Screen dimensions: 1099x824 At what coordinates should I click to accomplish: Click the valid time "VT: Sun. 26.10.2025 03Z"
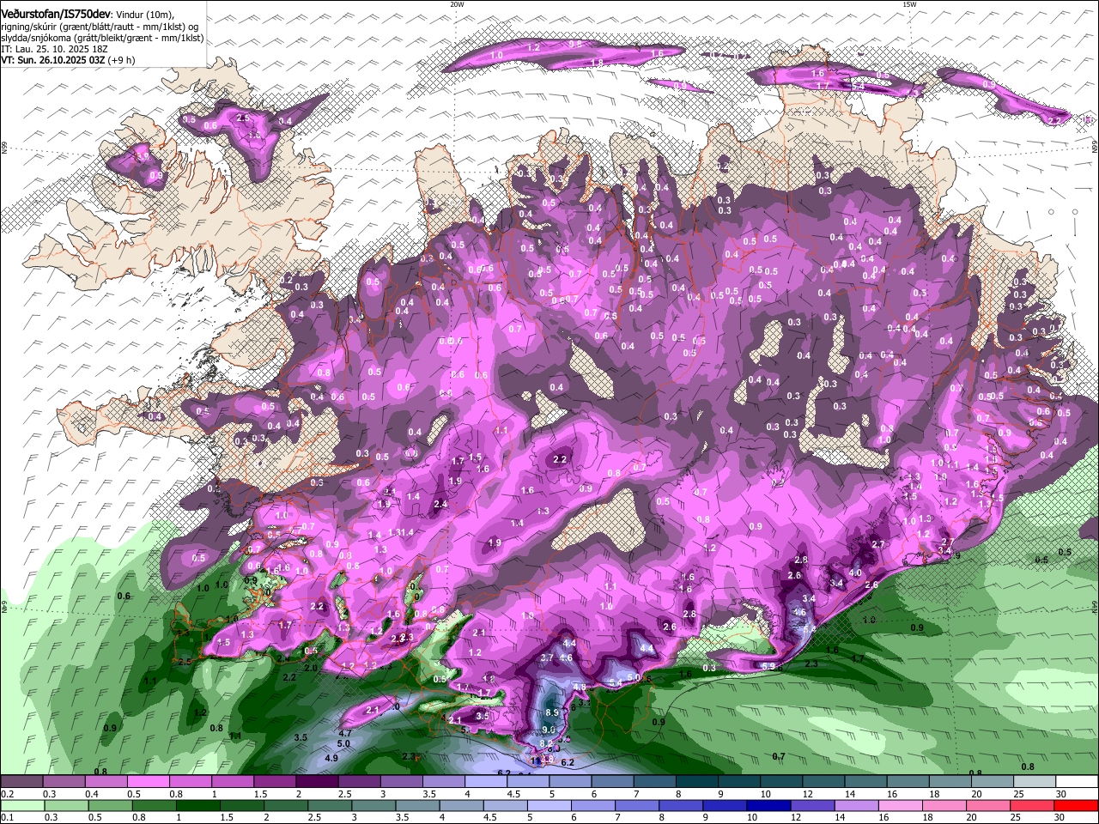(x=53, y=60)
